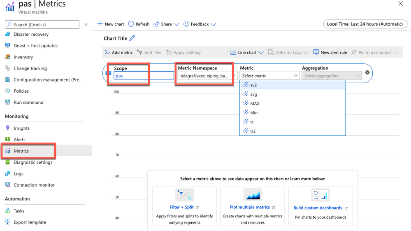Click Add metric

coord(119,52)
